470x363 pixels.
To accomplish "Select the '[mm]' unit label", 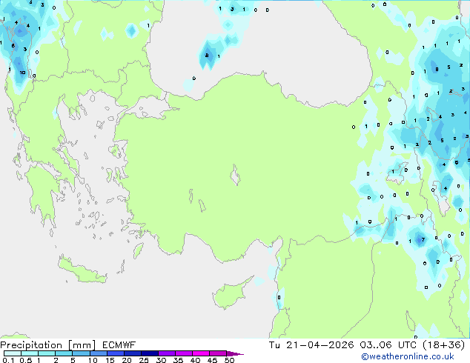I will [82, 345].
